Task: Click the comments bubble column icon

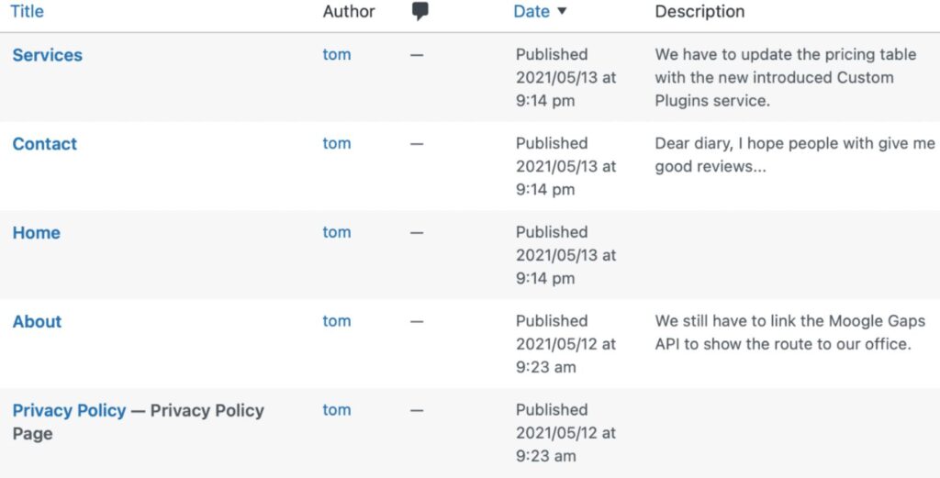Action: [420, 12]
